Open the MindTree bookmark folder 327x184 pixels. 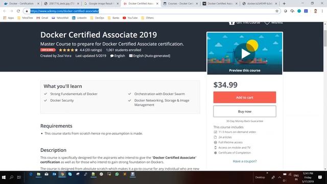click(x=25, y=18)
